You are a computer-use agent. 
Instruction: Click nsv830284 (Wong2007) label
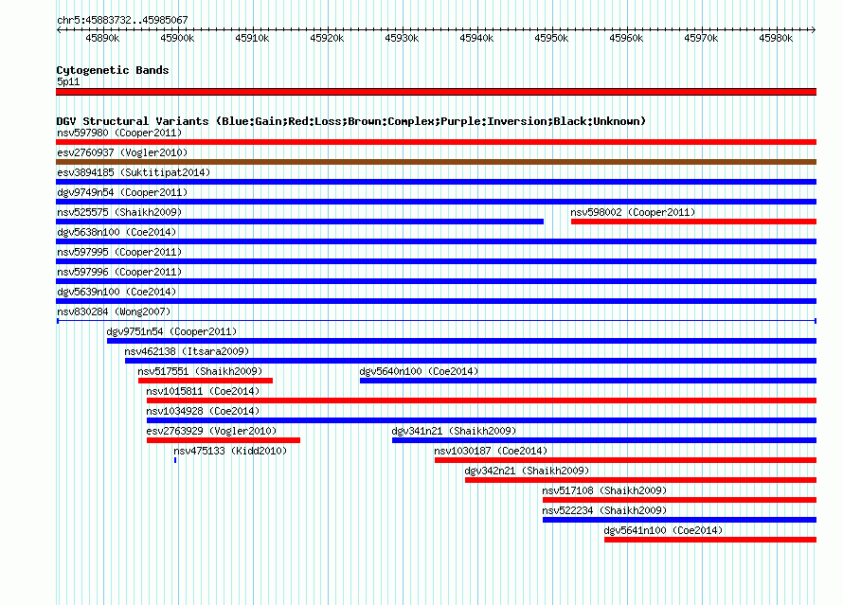[114, 311]
